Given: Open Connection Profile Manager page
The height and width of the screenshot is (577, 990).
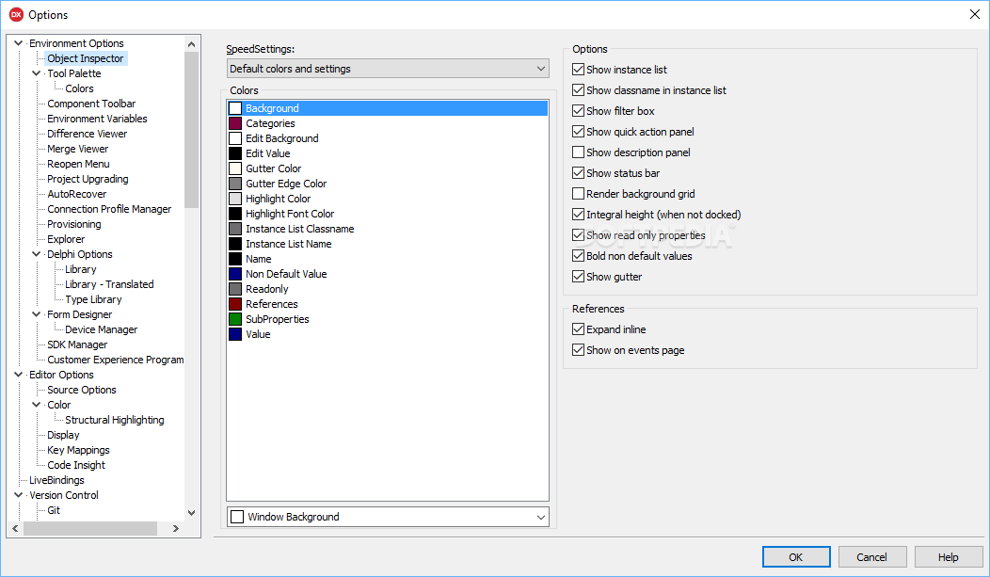Looking at the screenshot, I should 109,209.
